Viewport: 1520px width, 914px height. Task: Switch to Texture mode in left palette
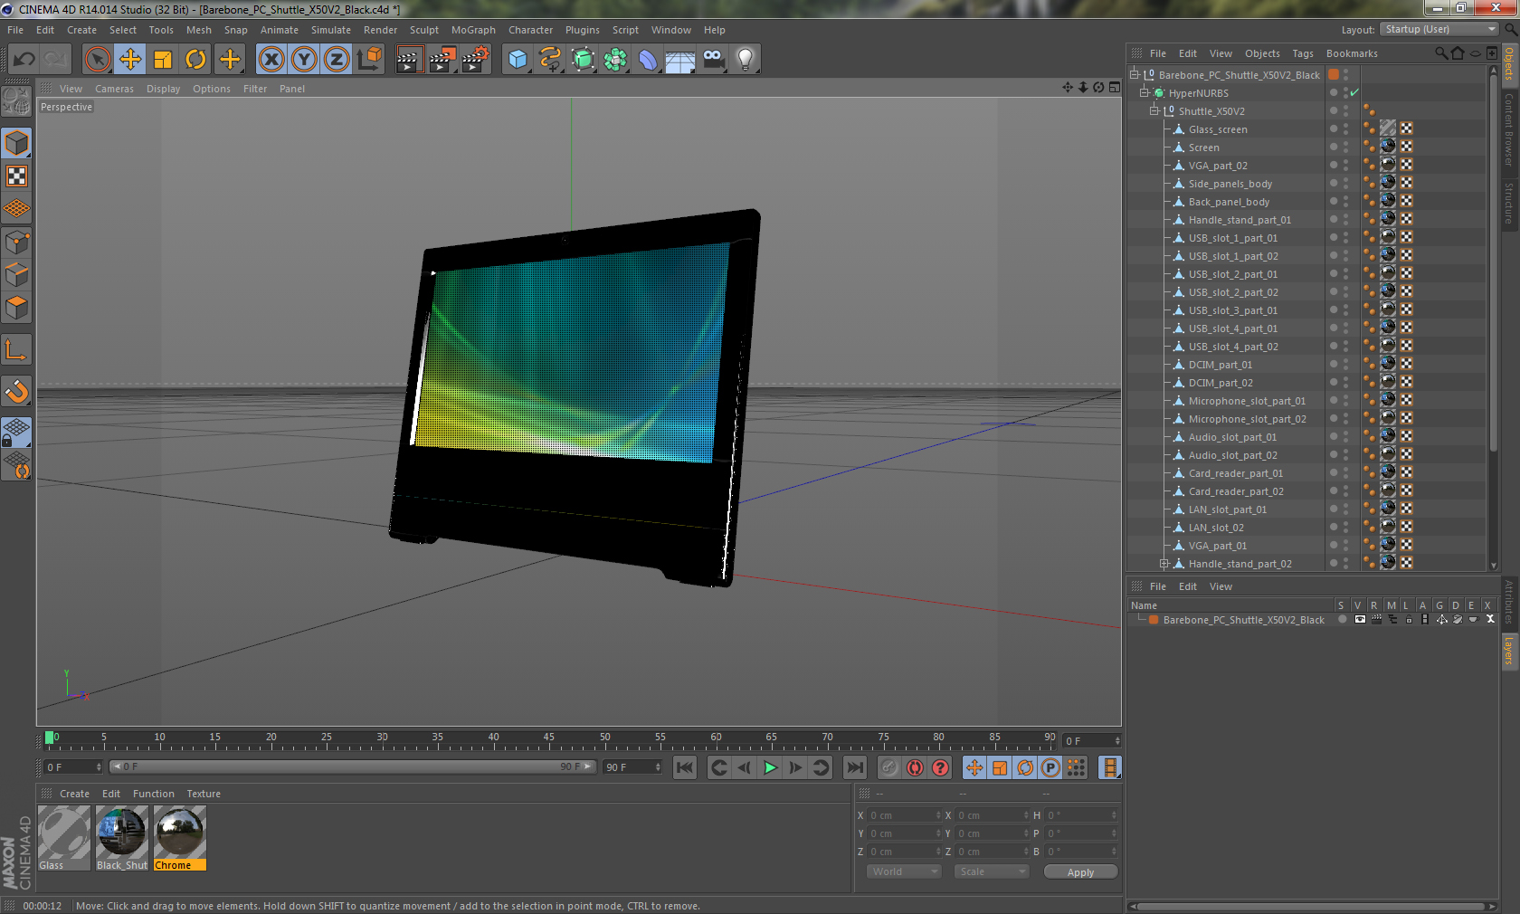coord(17,176)
